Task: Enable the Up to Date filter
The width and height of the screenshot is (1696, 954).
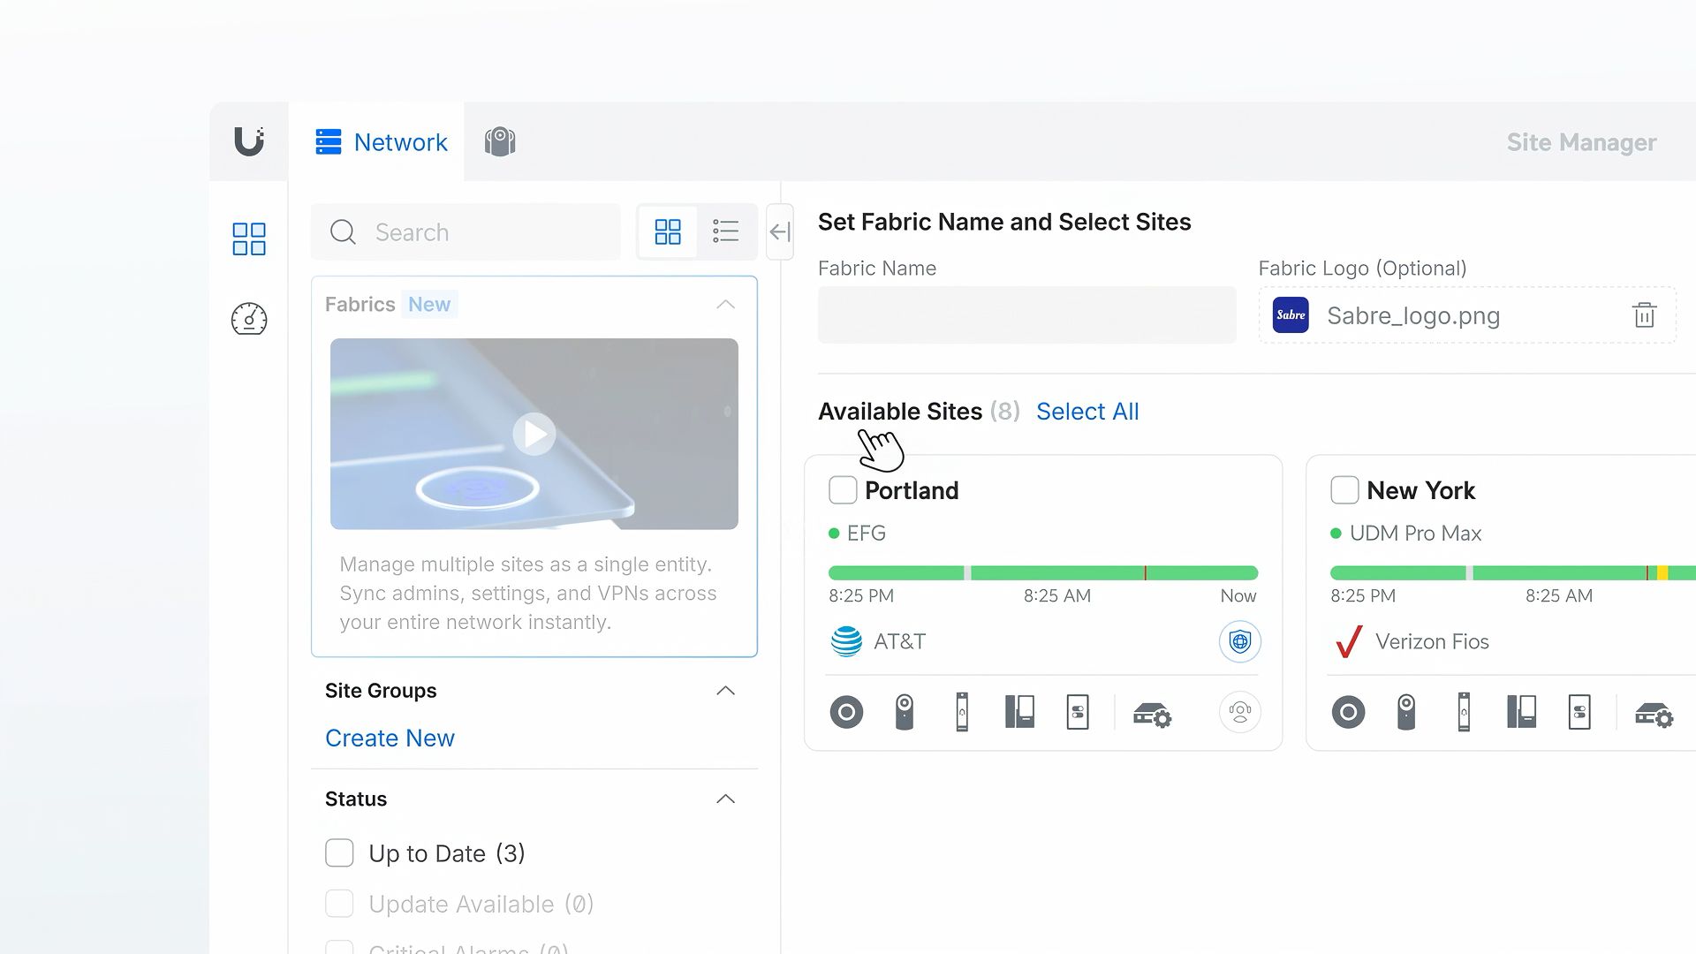Action: (x=339, y=852)
